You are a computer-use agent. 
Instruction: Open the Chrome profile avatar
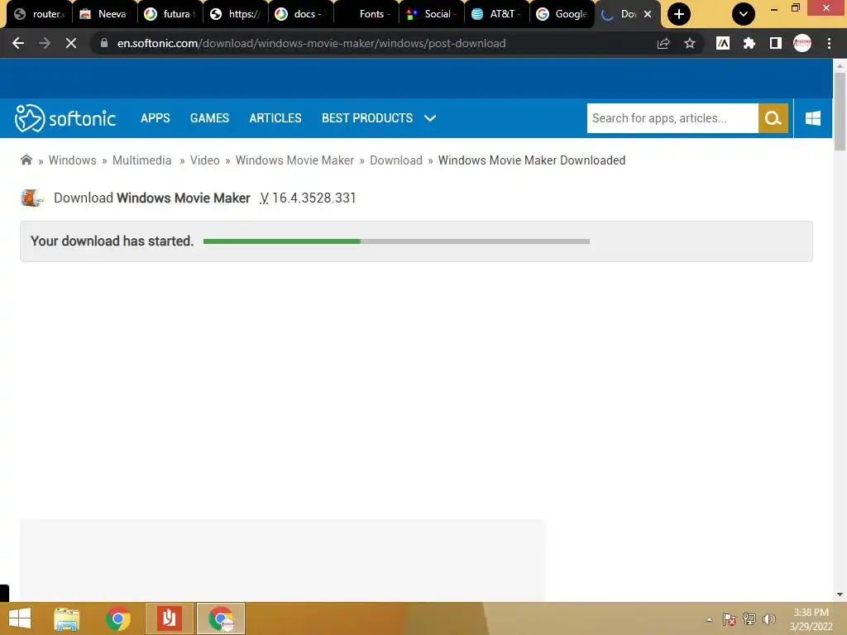click(802, 43)
